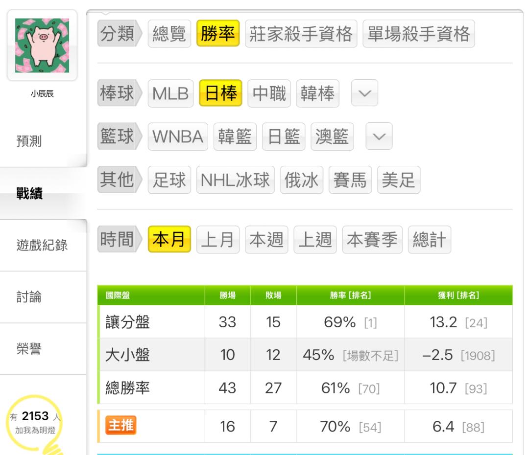Click the 勝場 column header
This screenshot has width=529, height=455.
227,296
